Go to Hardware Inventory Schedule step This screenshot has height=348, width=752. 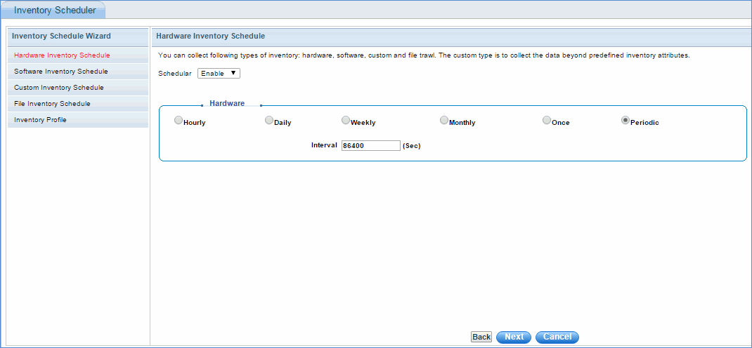pos(62,55)
